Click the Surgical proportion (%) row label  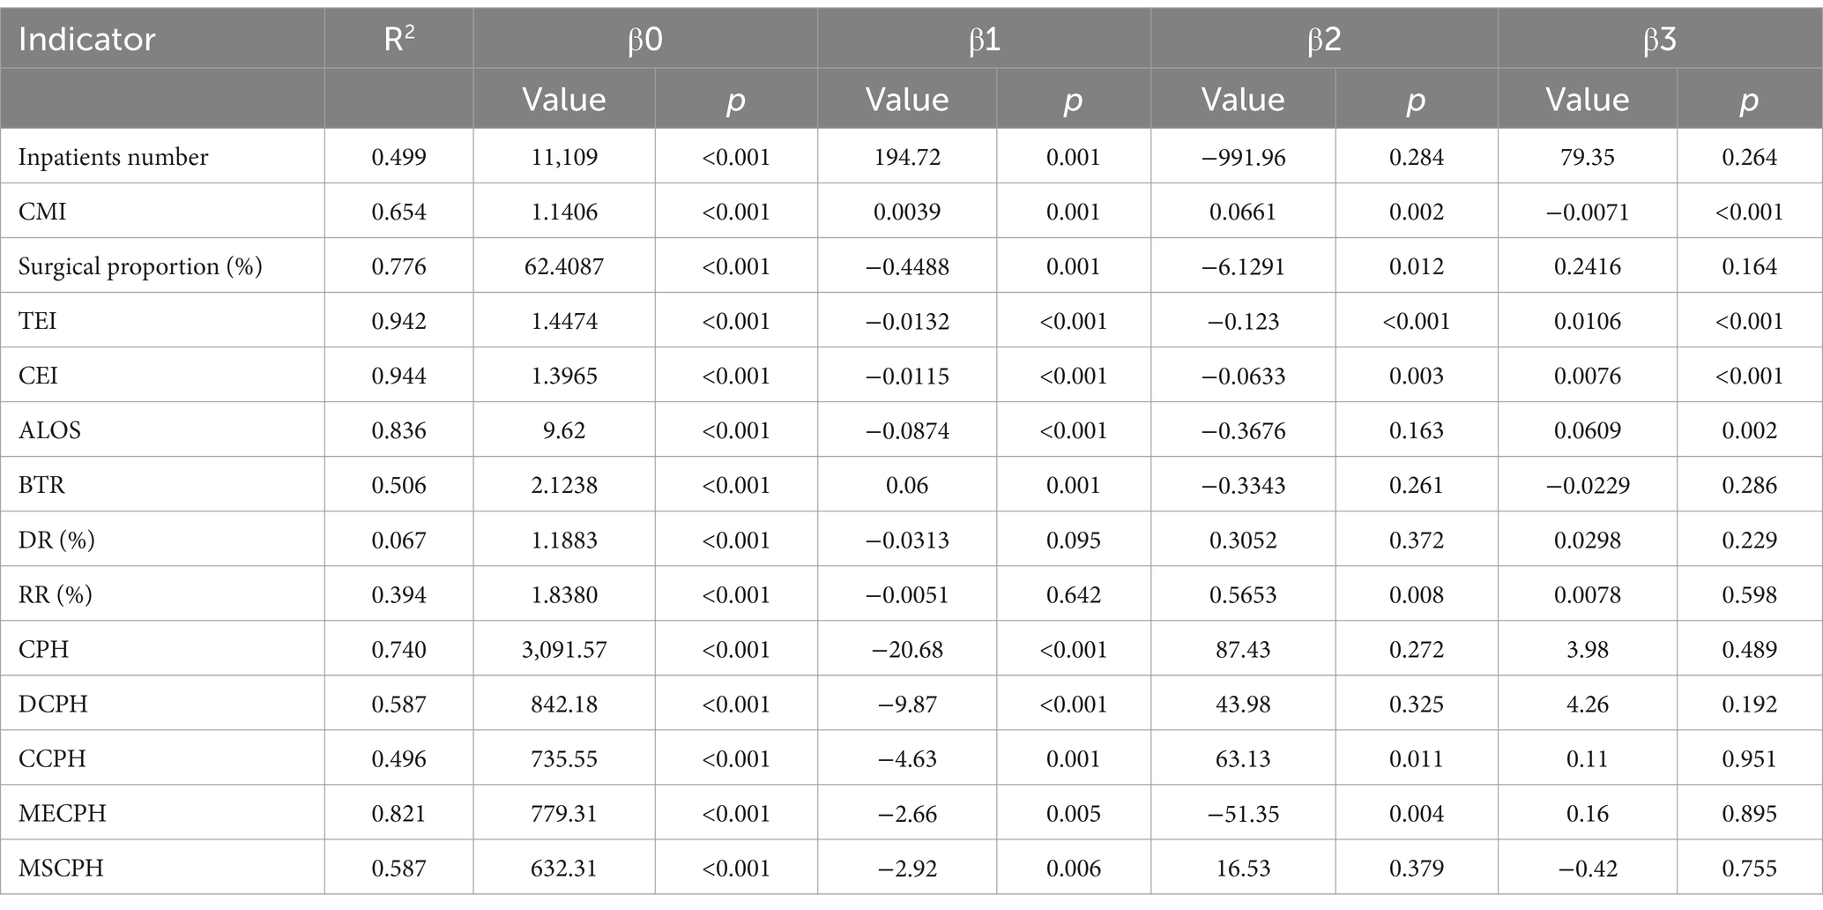pyautogui.click(x=140, y=266)
